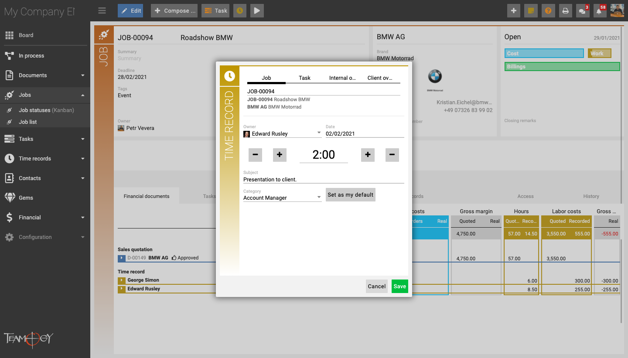The width and height of the screenshot is (628, 358).
Task: Select the Task tab in time record dialog
Action: (x=304, y=78)
